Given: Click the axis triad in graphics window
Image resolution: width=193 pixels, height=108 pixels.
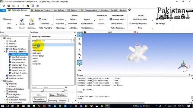Looking at the screenshot, I should 183,65.
